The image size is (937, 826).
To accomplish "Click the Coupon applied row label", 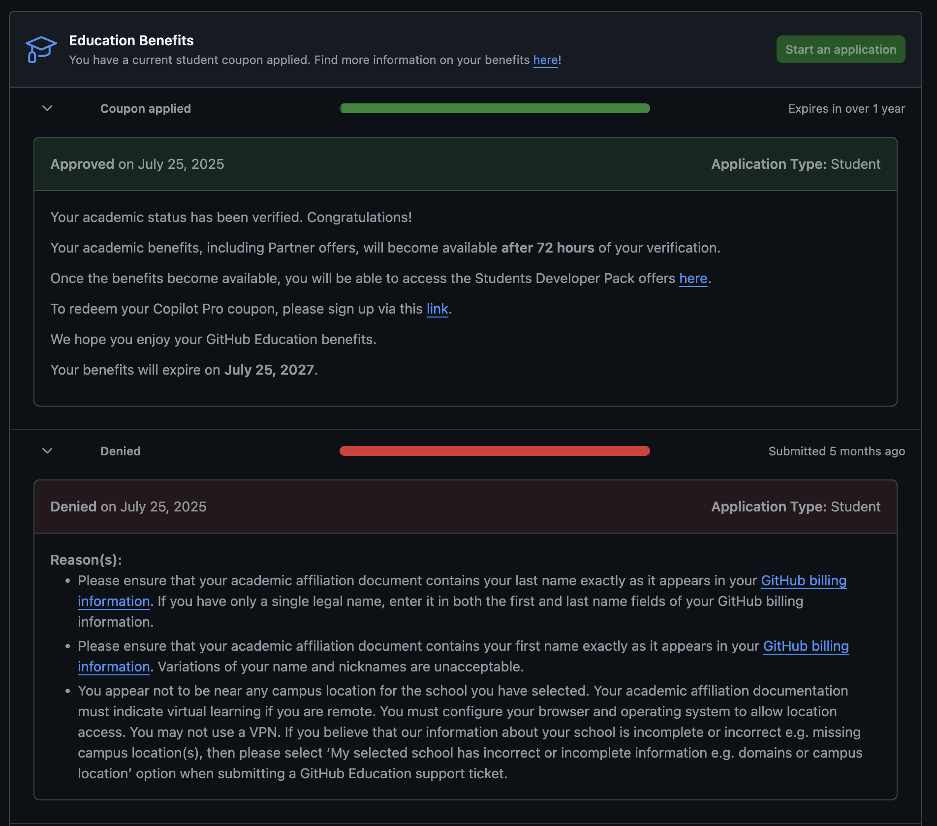I will [x=145, y=109].
